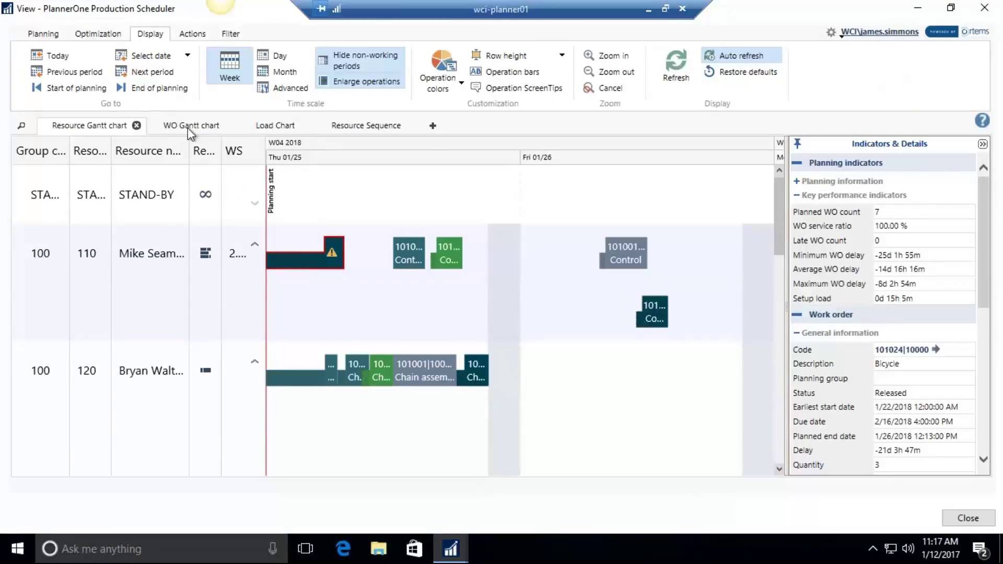The width and height of the screenshot is (1003, 564).
Task: Go to Next period
Action: coord(145,72)
